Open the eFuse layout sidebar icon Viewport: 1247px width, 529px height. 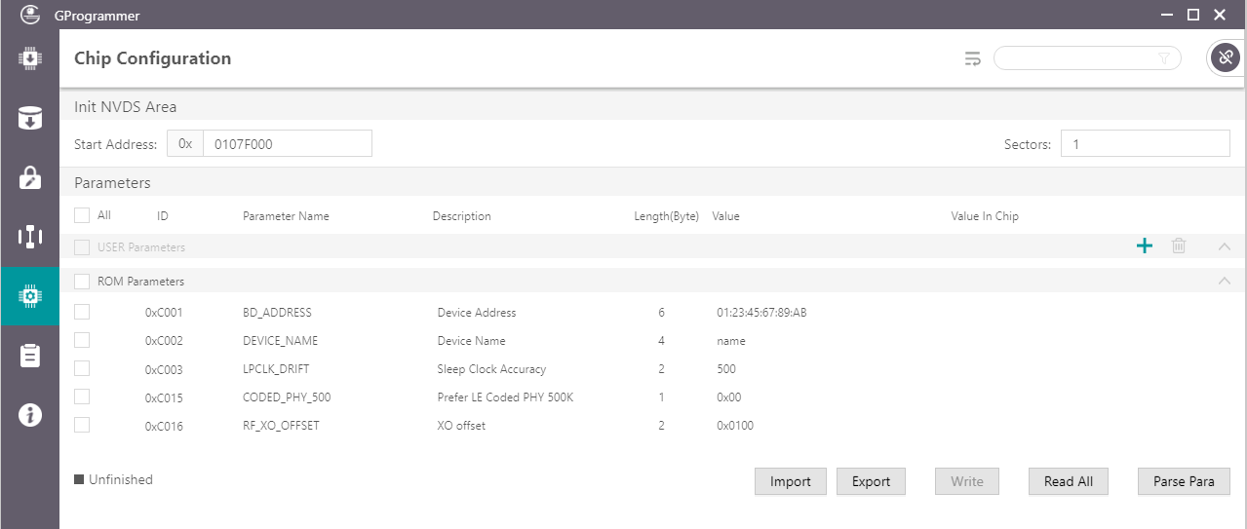[29, 236]
